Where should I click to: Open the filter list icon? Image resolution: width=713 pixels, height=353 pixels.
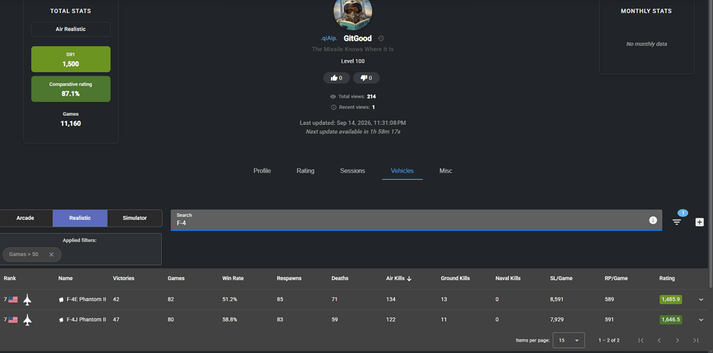677,222
